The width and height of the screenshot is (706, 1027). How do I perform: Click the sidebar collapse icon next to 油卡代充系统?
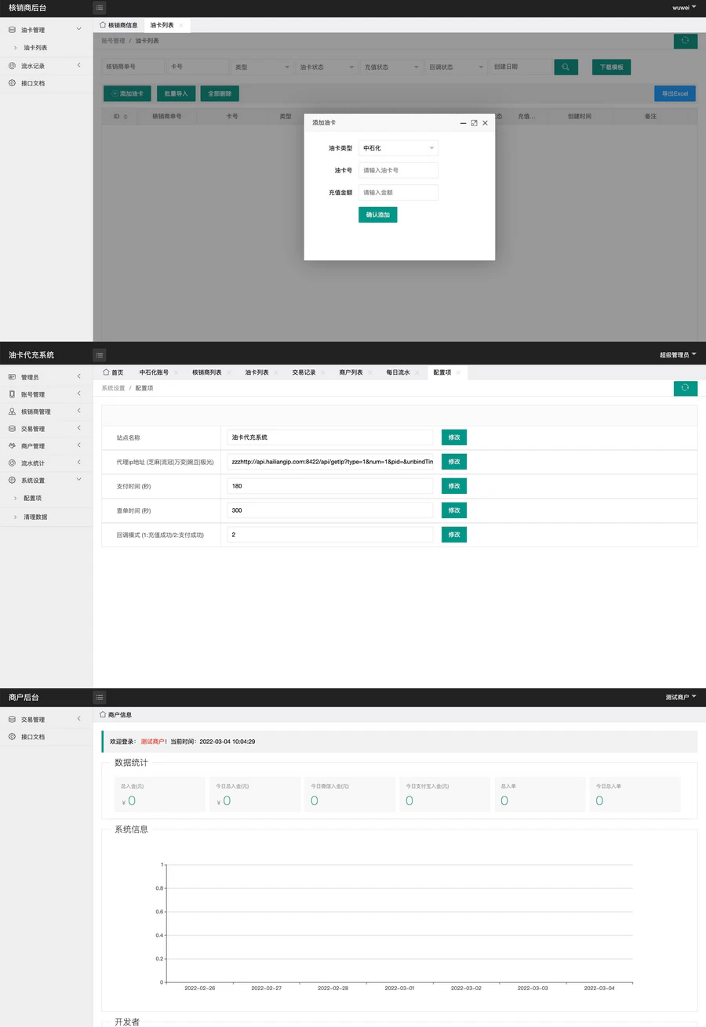point(100,355)
